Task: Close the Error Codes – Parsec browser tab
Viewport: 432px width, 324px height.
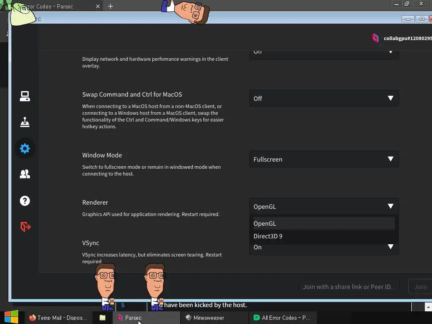Action: pyautogui.click(x=98, y=6)
